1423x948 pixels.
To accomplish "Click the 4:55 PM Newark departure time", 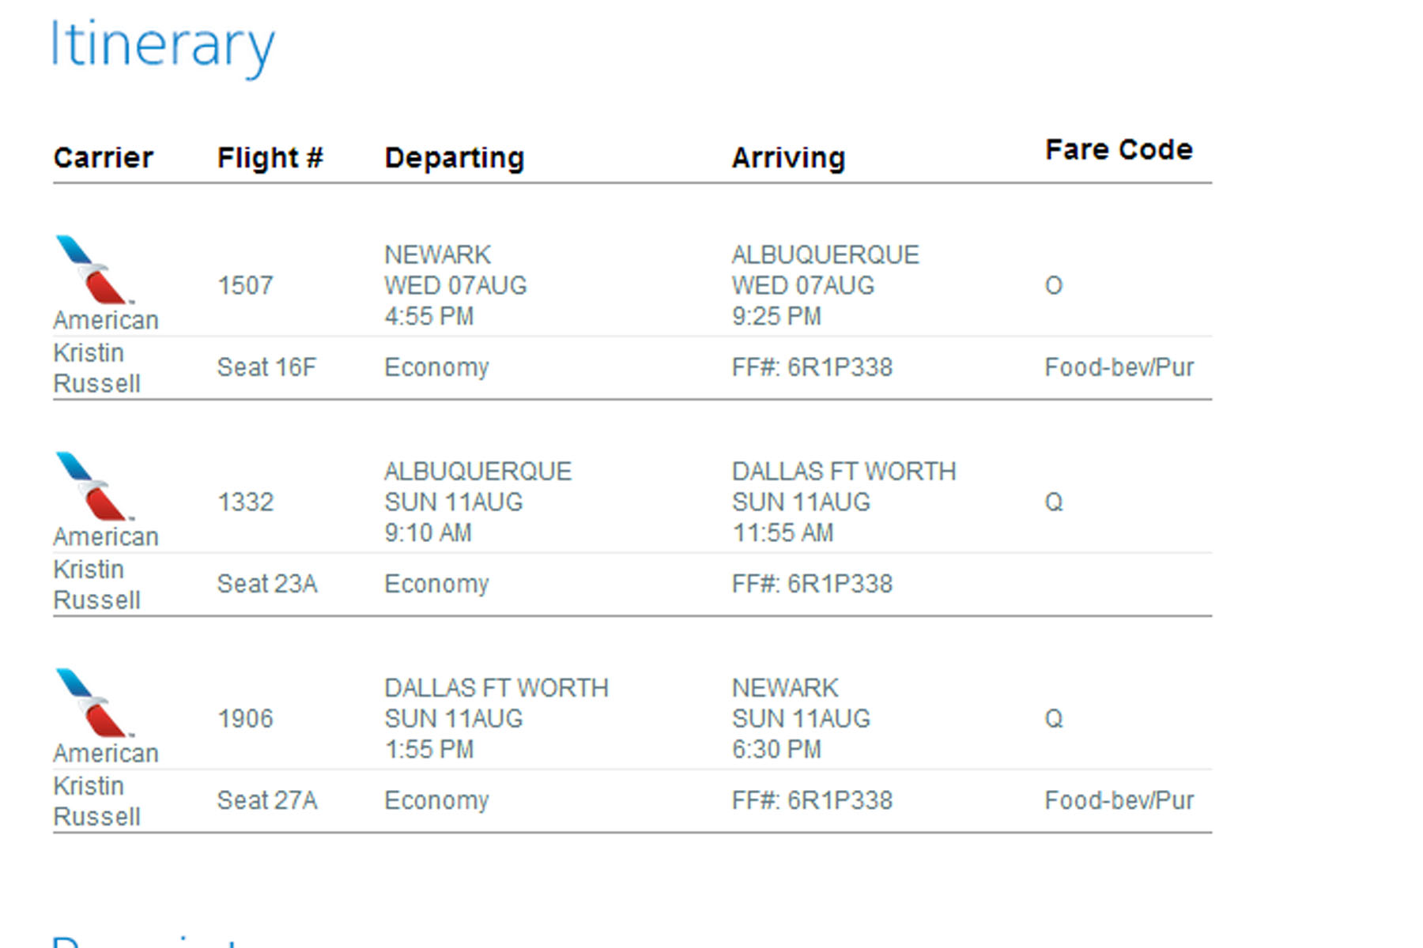I will tap(428, 316).
